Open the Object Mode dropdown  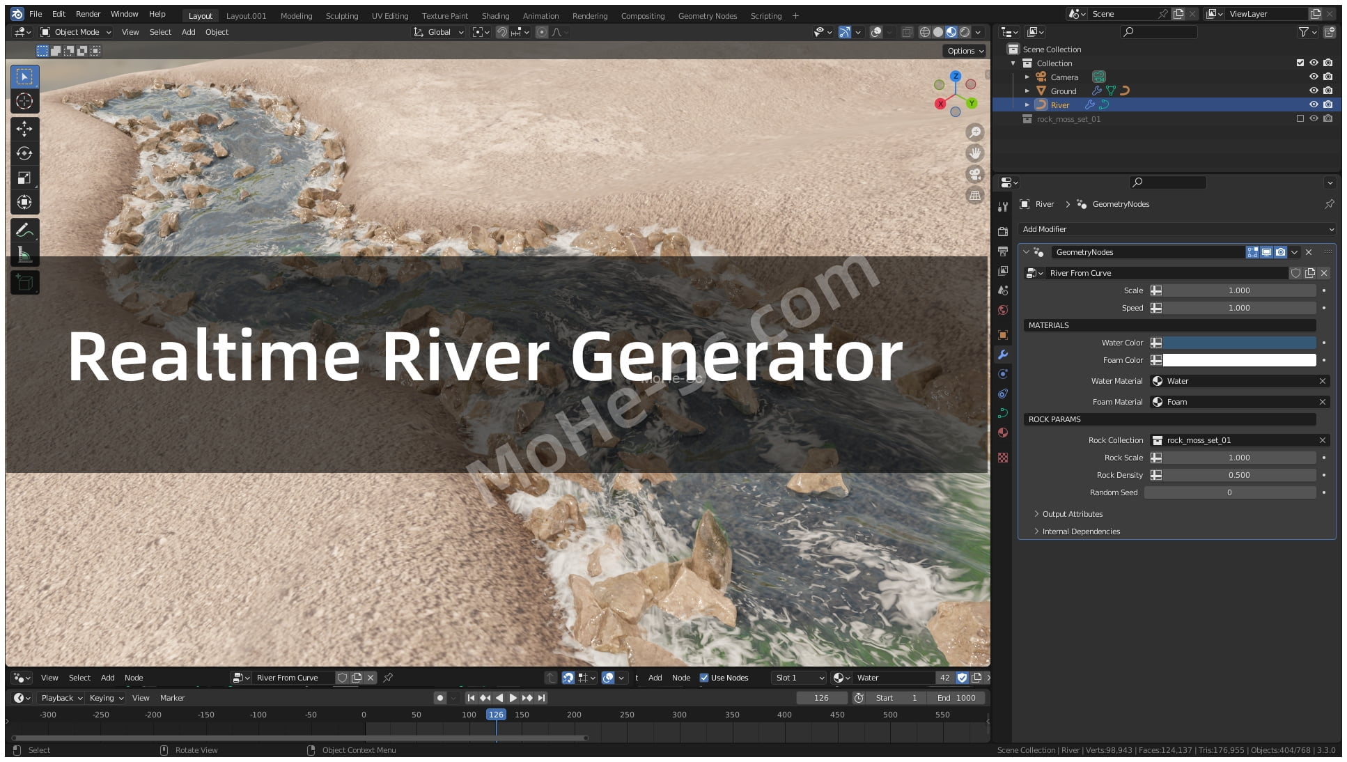click(76, 32)
